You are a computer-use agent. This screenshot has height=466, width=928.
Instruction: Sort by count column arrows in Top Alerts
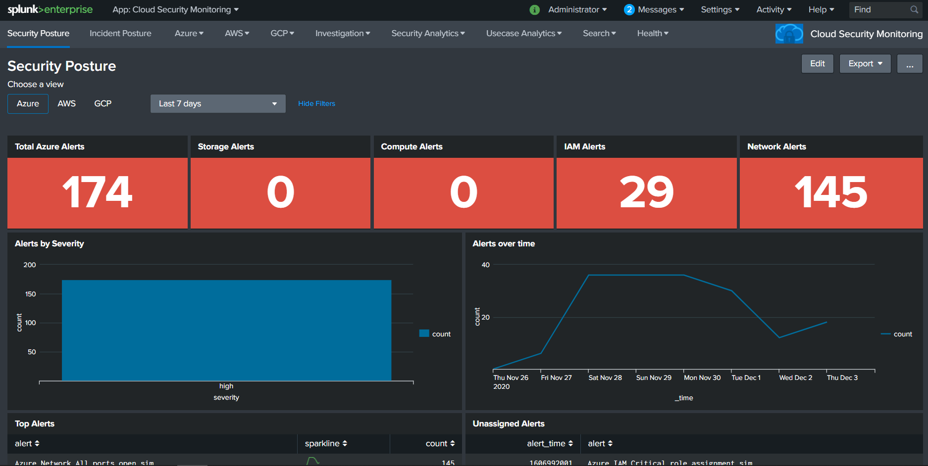452,444
